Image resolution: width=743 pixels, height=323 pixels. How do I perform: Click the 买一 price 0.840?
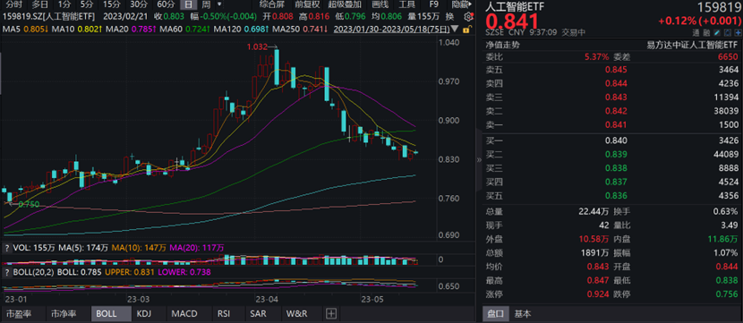tap(616, 140)
